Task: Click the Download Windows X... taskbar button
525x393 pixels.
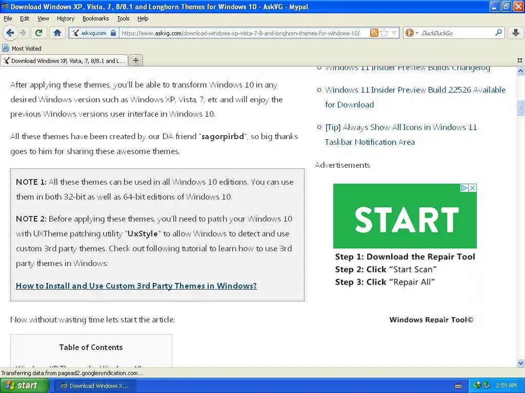Action: pos(95,386)
